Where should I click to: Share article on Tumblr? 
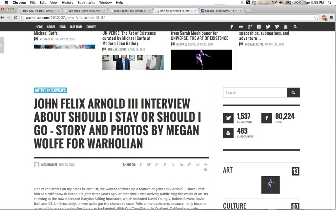173,165
